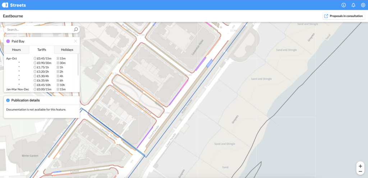Image resolution: width=368 pixels, height=178 pixels.
Task: Click the Publication details info icon
Action: click(x=8, y=100)
